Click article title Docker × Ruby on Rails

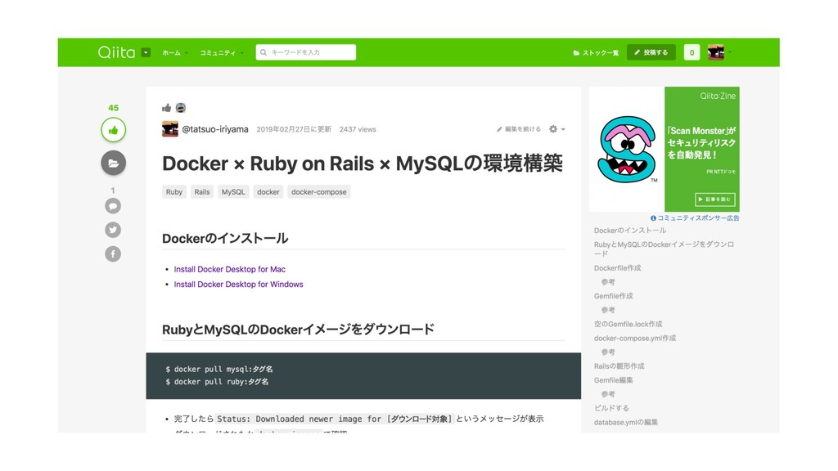363,164
